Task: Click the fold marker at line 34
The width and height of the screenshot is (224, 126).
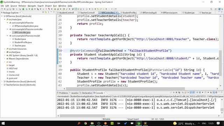Action: pos(62,50)
